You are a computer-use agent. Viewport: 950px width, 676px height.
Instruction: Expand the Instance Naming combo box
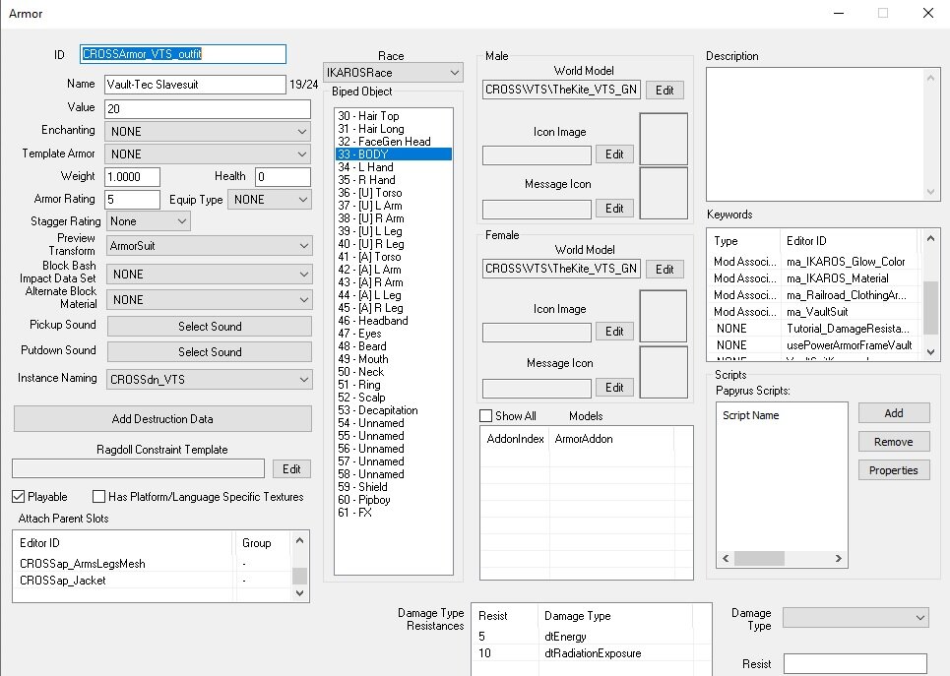[209, 380]
